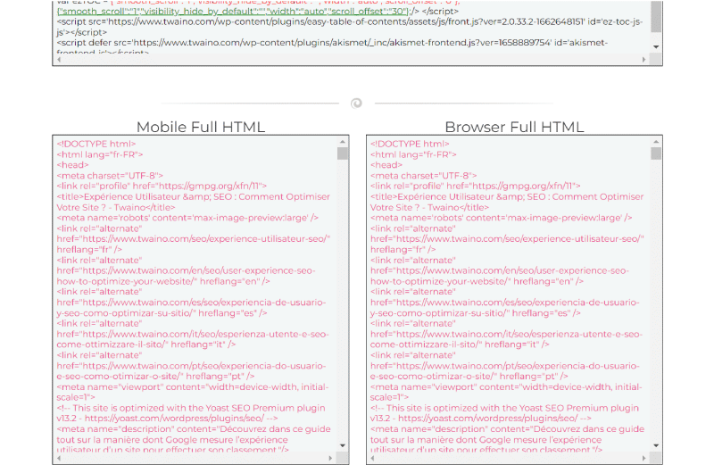714x473 pixels.
Task: Click the meta description line in Mobile pane
Action: click(x=194, y=439)
